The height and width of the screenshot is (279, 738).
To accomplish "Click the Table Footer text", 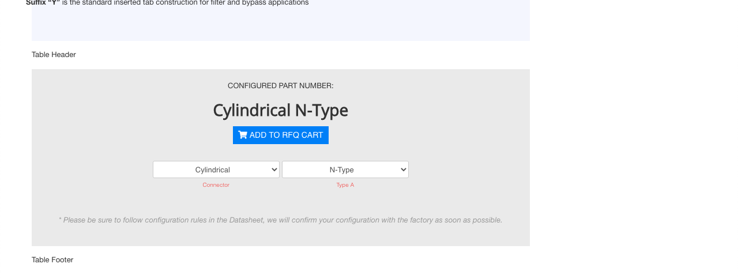I will point(52,259).
